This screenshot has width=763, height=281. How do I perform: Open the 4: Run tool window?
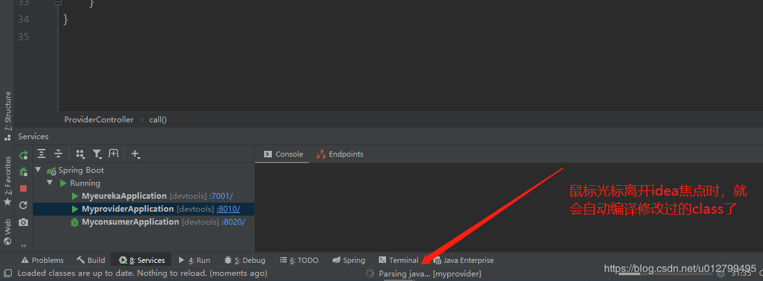[x=195, y=260]
